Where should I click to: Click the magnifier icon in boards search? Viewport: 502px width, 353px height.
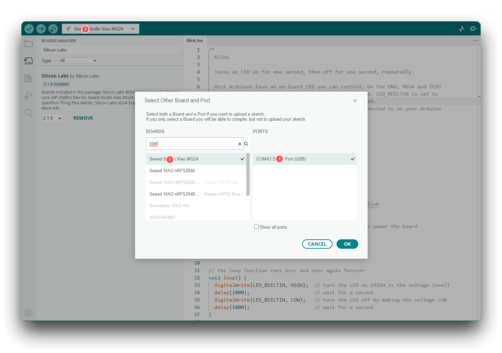click(246, 144)
